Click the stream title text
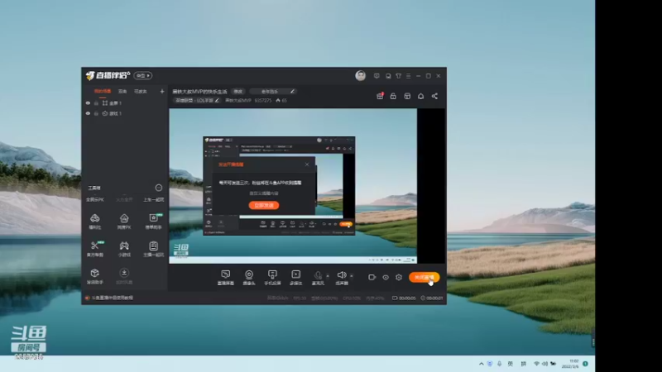 [199, 91]
